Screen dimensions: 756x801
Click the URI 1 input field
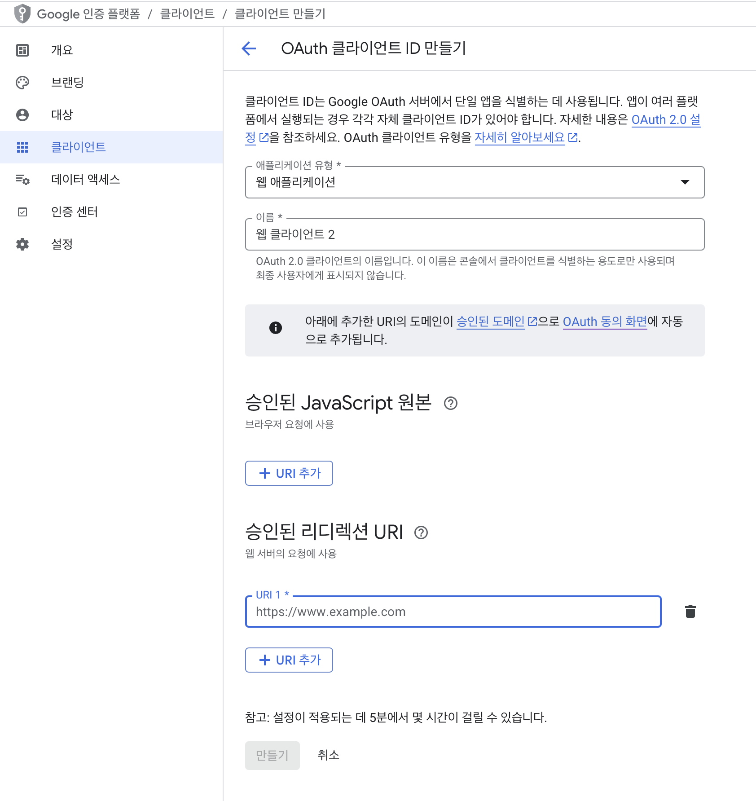(453, 612)
